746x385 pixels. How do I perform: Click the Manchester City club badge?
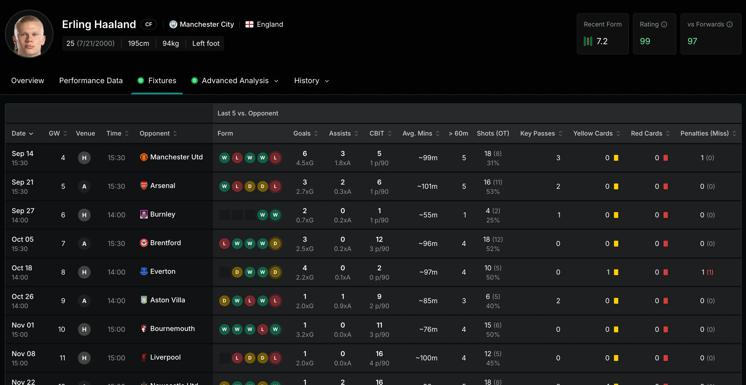click(173, 24)
